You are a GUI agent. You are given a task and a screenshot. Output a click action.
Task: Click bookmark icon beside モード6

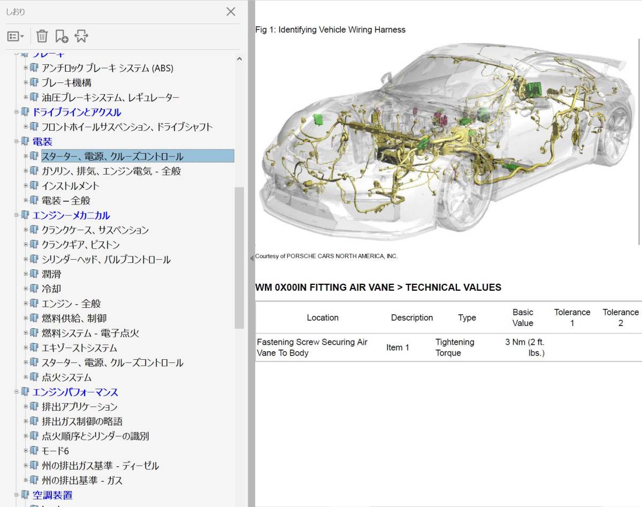[34, 450]
